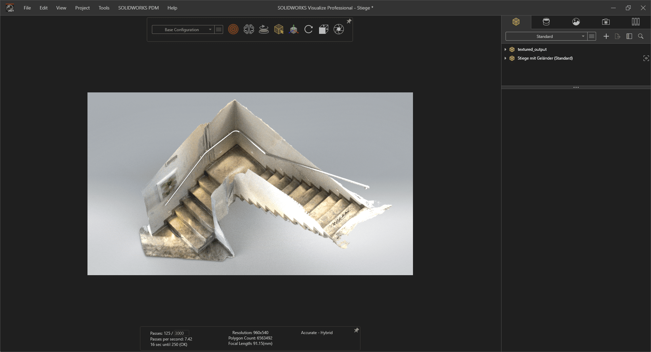Select the object manipulation axes tool
651x352 pixels.
click(x=294, y=29)
